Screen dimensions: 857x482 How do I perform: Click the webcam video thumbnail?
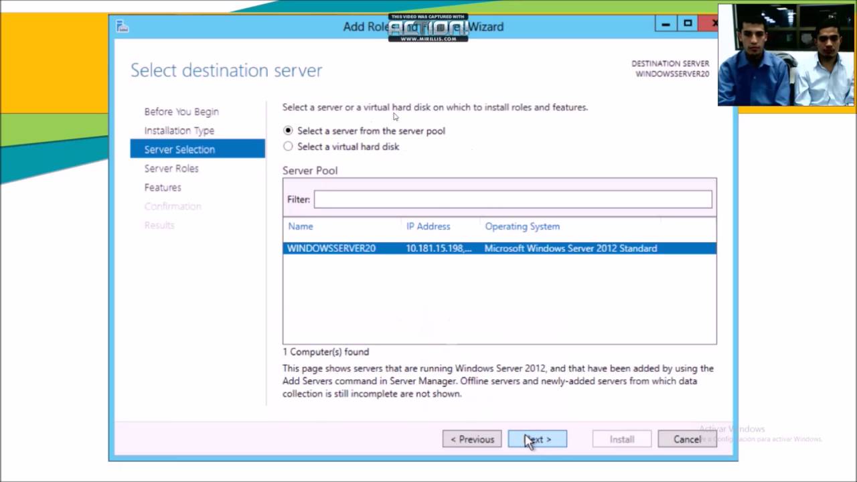(786, 55)
